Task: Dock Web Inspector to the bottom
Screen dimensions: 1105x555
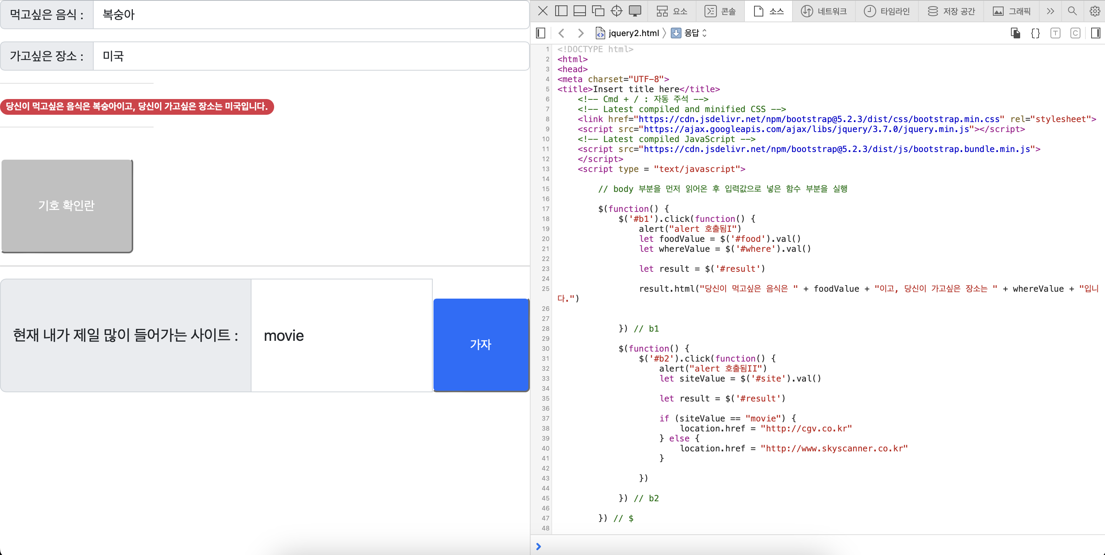Action: click(579, 11)
